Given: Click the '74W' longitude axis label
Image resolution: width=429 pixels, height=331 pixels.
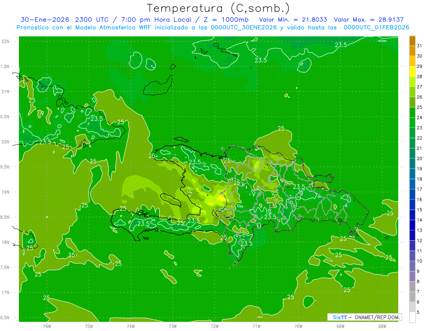Looking at the screenshot, I should 130,326.
